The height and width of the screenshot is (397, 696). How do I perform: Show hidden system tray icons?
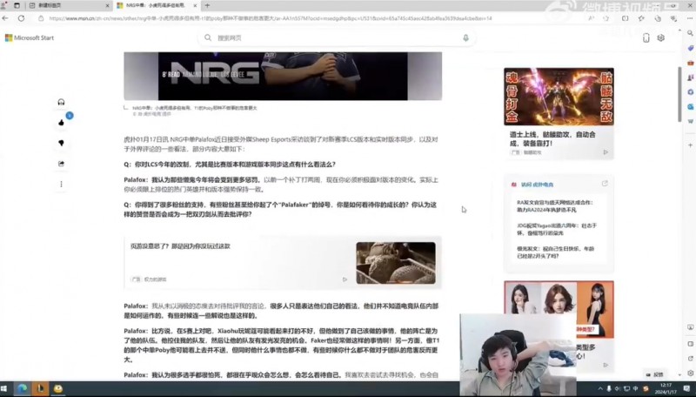coord(600,389)
